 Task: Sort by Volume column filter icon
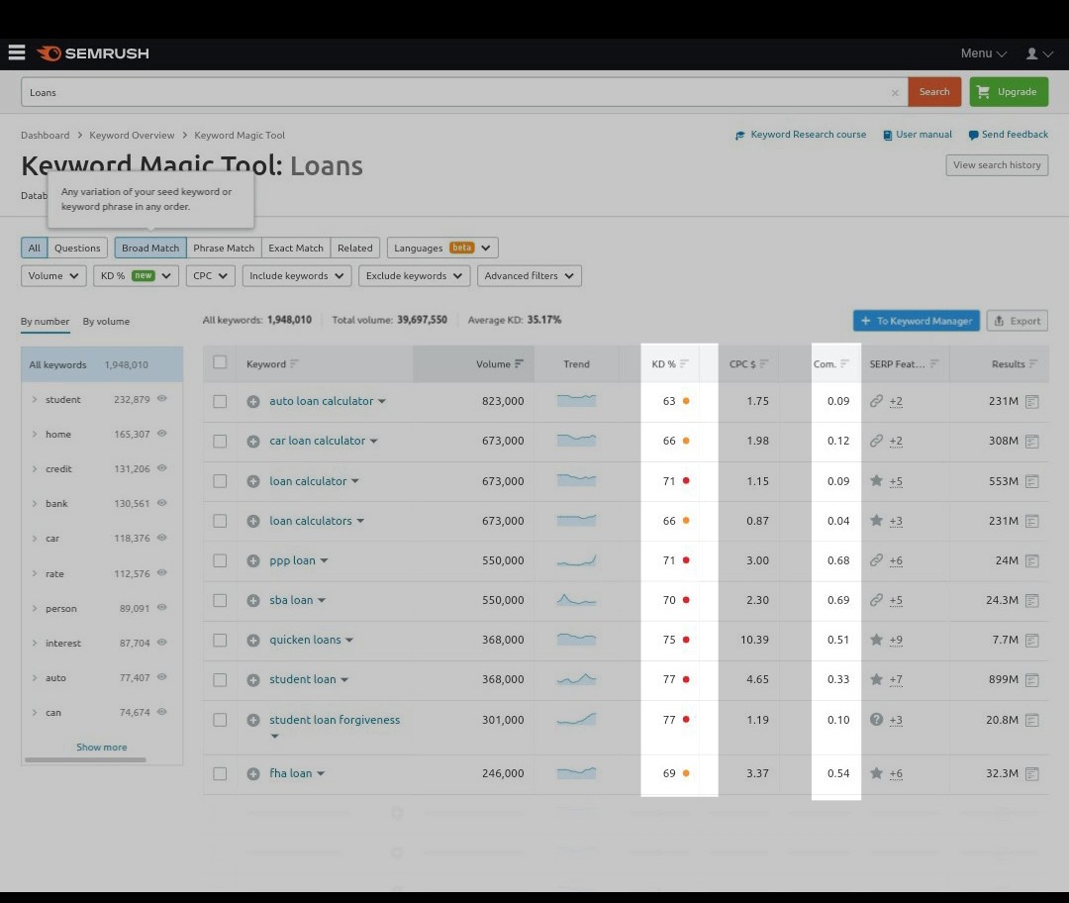pos(519,363)
